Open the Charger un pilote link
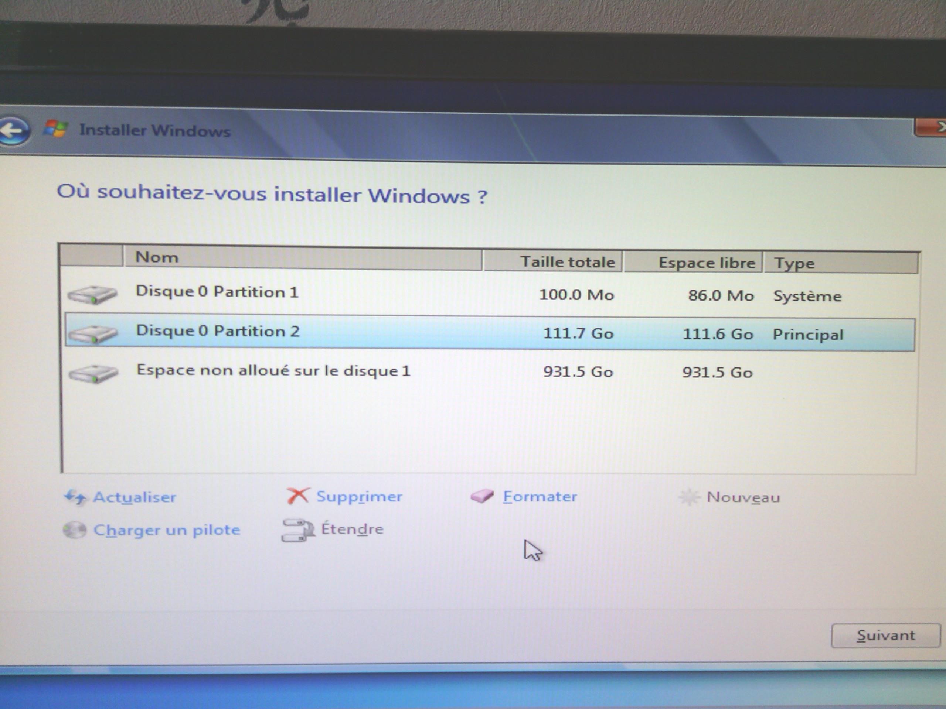Image resolution: width=946 pixels, height=709 pixels. pos(167,530)
